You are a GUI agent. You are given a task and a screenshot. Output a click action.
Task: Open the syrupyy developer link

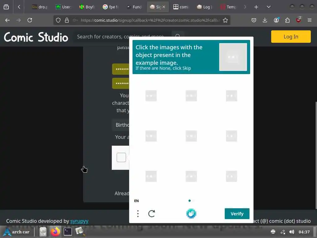point(79,221)
